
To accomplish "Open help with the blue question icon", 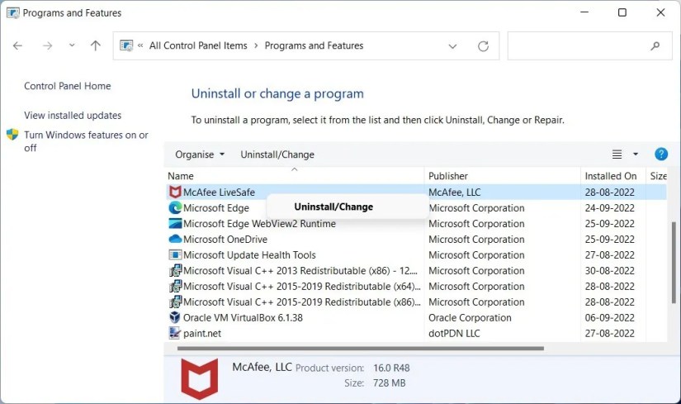I will [x=661, y=154].
